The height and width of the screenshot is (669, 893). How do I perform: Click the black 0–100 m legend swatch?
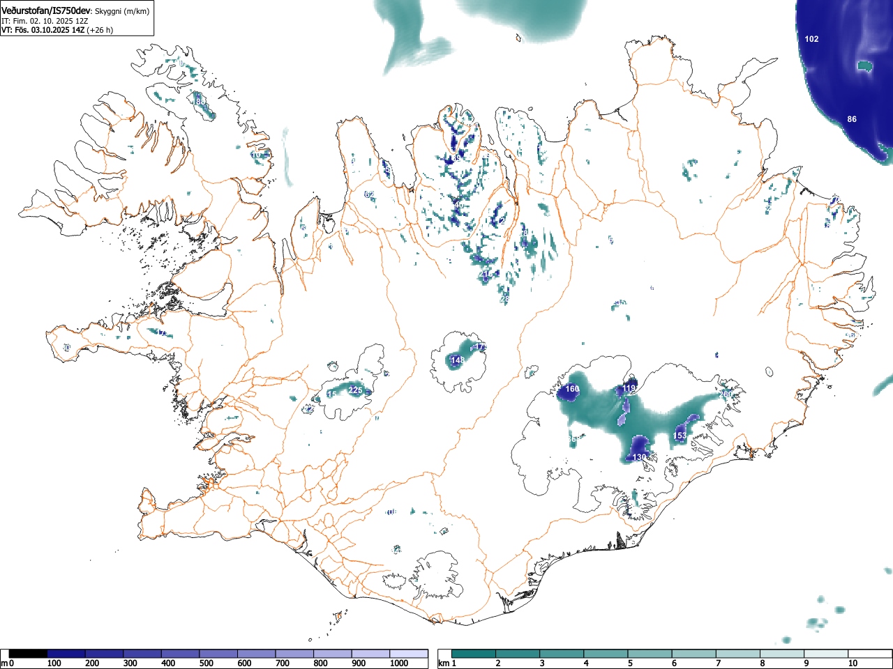(x=29, y=654)
